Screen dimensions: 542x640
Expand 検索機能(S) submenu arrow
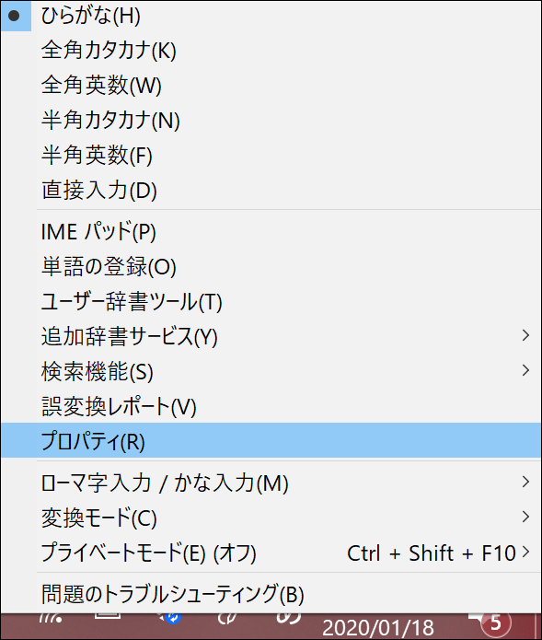tap(525, 370)
